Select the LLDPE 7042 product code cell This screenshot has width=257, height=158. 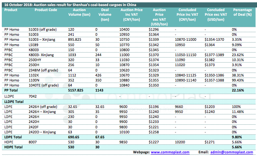pyautogui.click(x=33, y=96)
